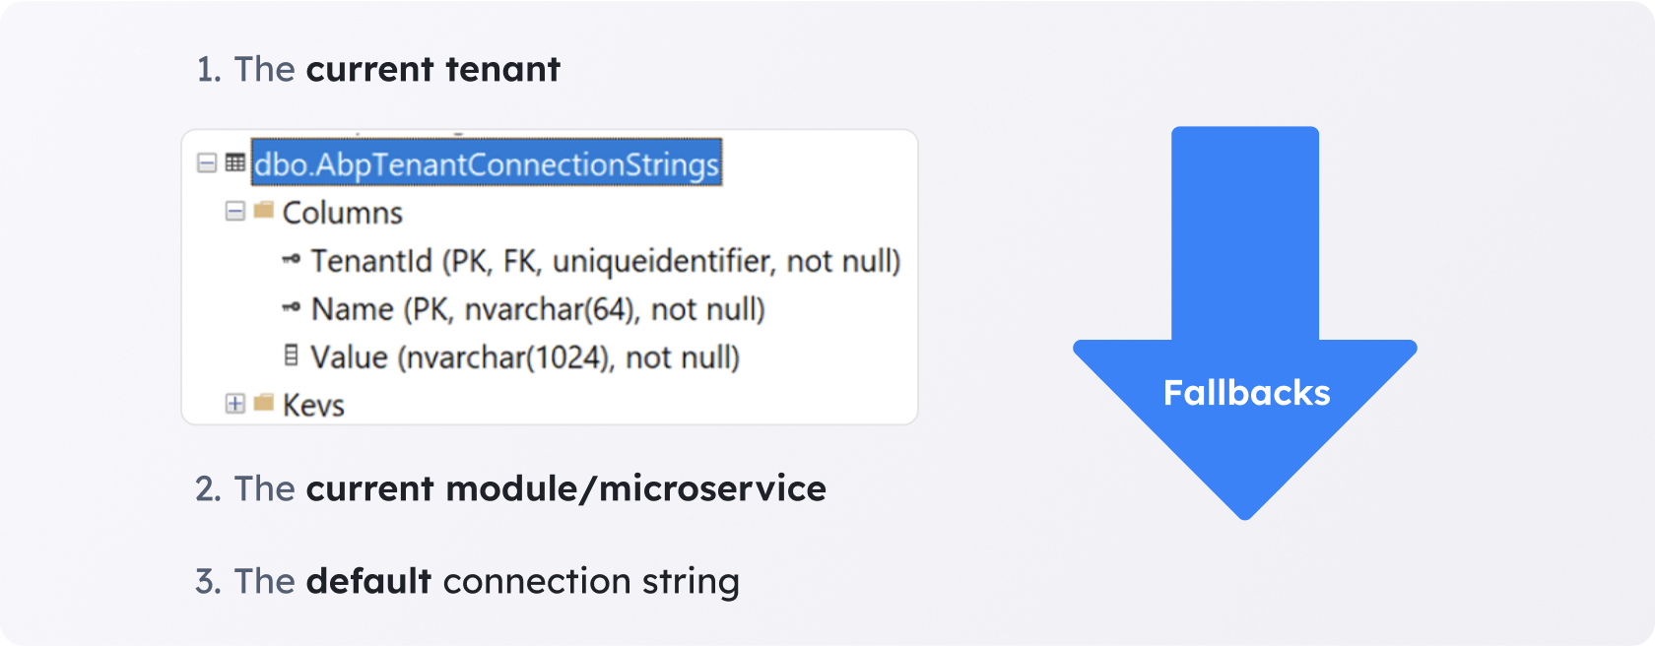
Task: Click the Columns folder icon
Action: click(x=263, y=210)
